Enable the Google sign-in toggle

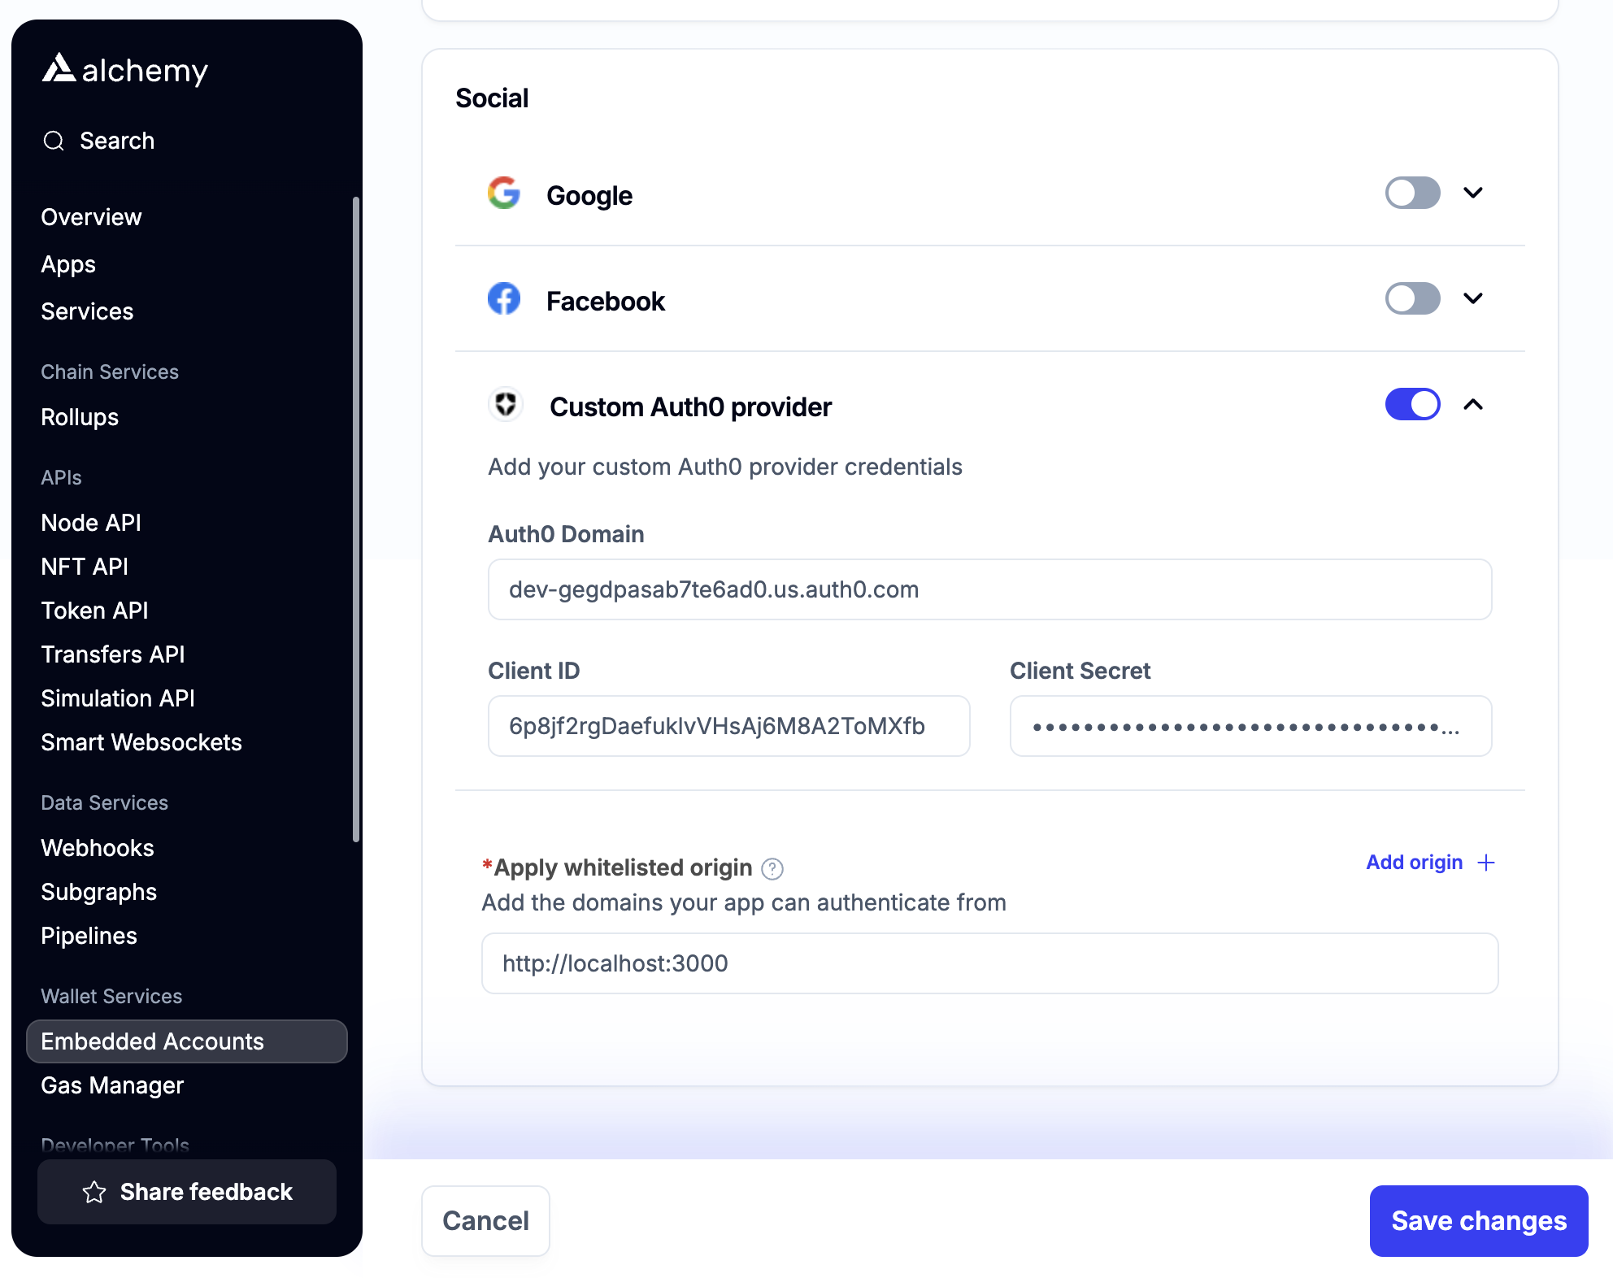pos(1412,193)
